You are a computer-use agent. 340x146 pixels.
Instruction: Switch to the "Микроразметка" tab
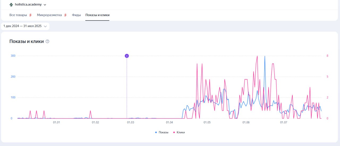click(49, 15)
